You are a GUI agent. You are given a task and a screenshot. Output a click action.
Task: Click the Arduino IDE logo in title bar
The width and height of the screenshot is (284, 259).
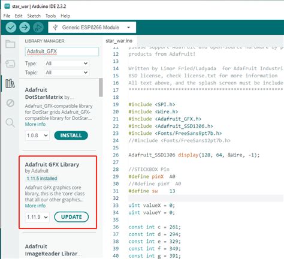pyautogui.click(x=7, y=6)
